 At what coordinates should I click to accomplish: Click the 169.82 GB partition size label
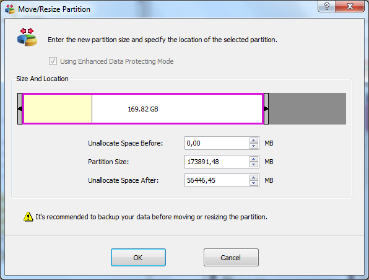coord(143,109)
